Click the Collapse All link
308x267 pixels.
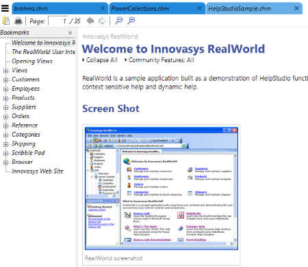[x=102, y=60]
